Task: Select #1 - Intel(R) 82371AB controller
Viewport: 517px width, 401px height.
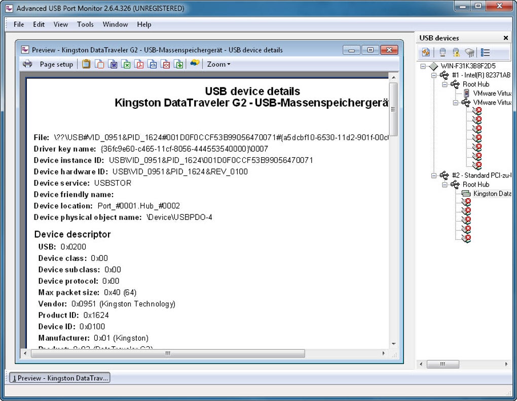Action: tap(481, 75)
